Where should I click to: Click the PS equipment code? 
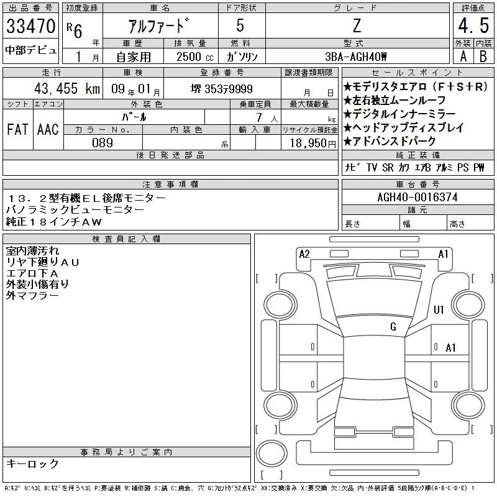pyautogui.click(x=463, y=167)
